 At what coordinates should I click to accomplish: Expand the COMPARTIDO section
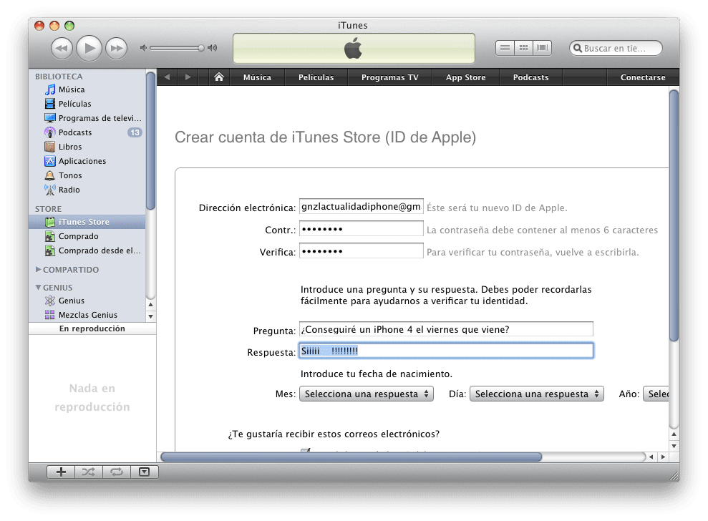pyautogui.click(x=39, y=270)
